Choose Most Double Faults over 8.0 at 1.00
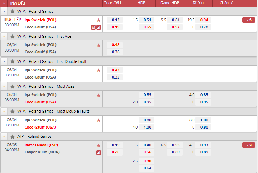This screenshot has height=173, width=258. (x=203, y=120)
